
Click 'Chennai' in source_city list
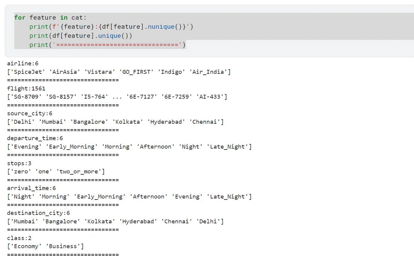[x=205, y=122]
